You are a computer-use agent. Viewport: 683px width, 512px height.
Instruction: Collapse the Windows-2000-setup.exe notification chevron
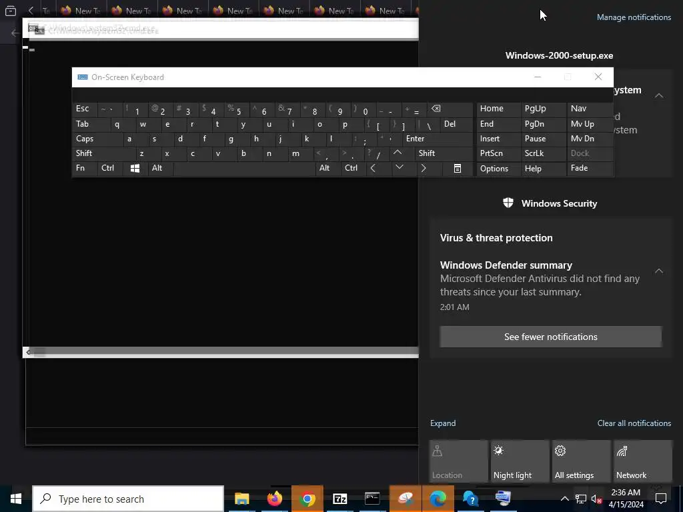click(x=658, y=95)
